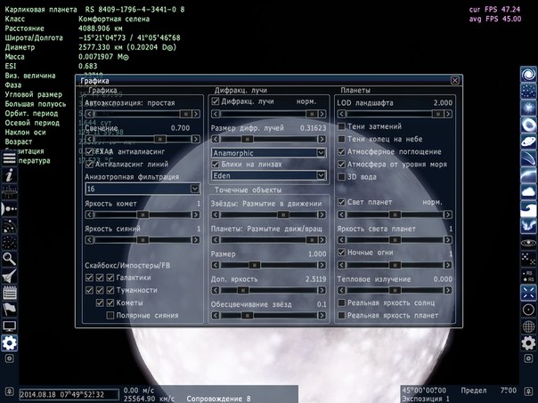Image resolution: width=538 pixels, height=403 pixels.
Task: Toggle FXAA антиалиасинг checkbox
Action: [x=89, y=151]
